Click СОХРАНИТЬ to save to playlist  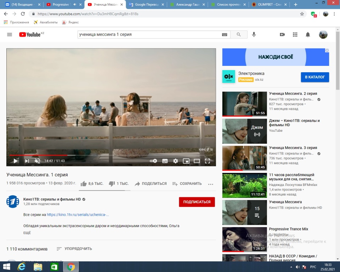(x=187, y=184)
